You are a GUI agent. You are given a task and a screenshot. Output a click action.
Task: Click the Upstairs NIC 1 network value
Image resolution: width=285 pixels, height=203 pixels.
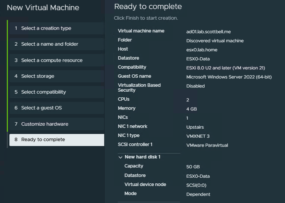[x=196, y=127]
